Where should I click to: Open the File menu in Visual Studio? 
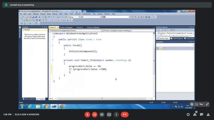pyautogui.click(x=21, y=14)
